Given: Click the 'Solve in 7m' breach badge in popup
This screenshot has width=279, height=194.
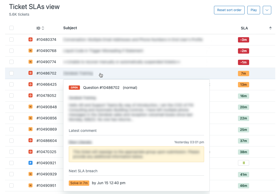Looking at the screenshot, I should tap(79, 183).
